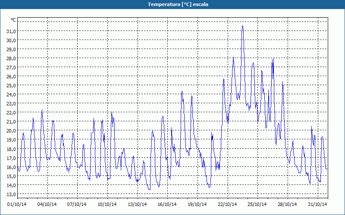Screen dimensions: 345x215
Task: Select the 27,0 y-axis label
Action: click(11, 68)
